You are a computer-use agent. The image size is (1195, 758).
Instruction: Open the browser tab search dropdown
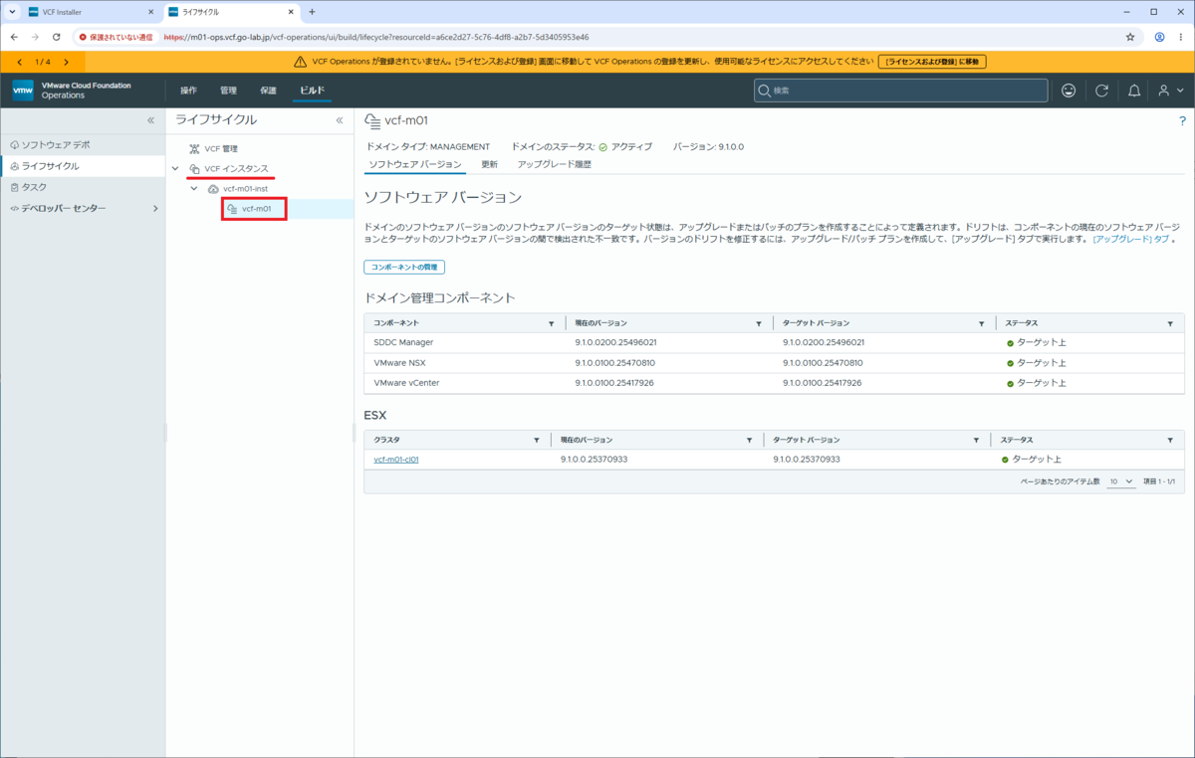click(12, 12)
